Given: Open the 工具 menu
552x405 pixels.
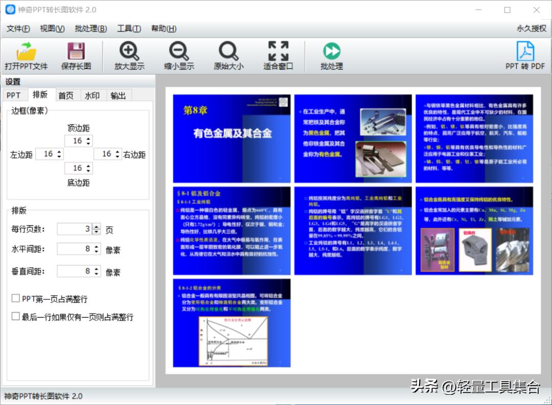Looking at the screenshot, I should (x=129, y=29).
